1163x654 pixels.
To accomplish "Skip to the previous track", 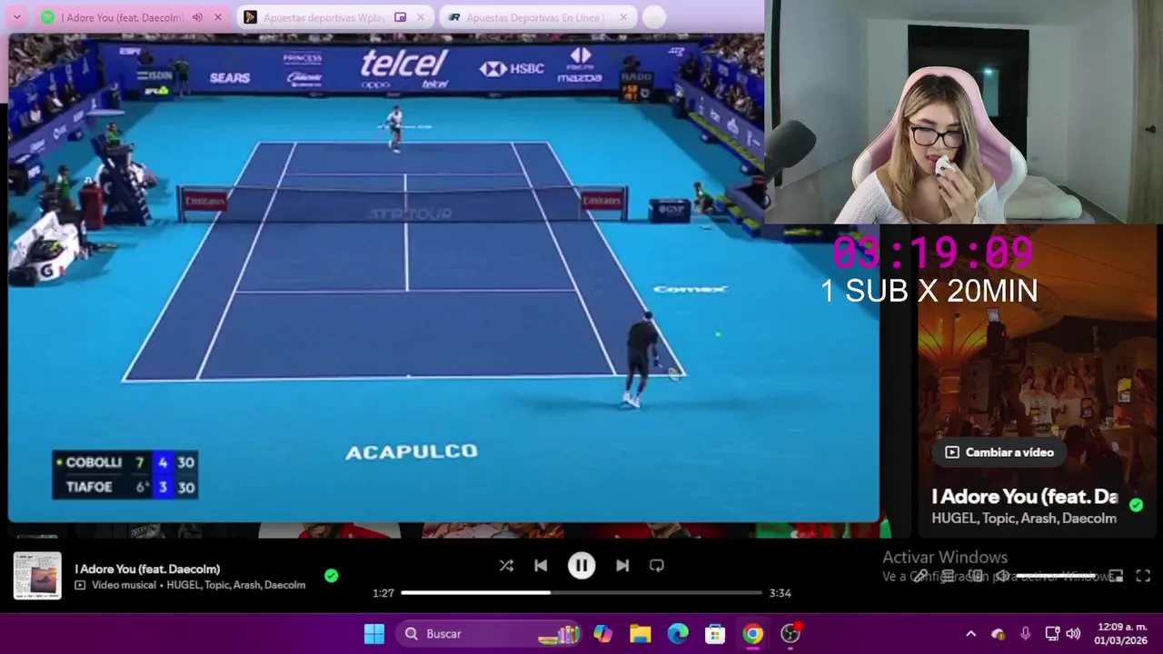I will (x=541, y=565).
